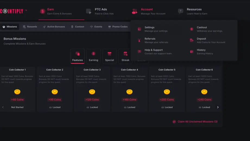Click the History icon
This screenshot has height=141, width=250.
coord(192,52)
